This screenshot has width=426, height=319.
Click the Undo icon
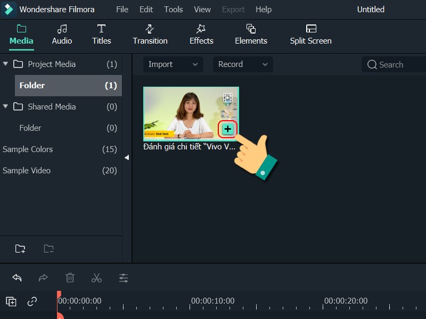point(17,278)
